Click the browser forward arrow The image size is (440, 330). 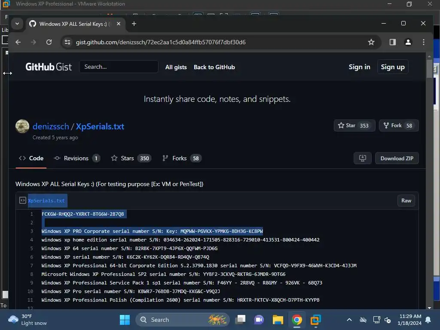coord(34,42)
